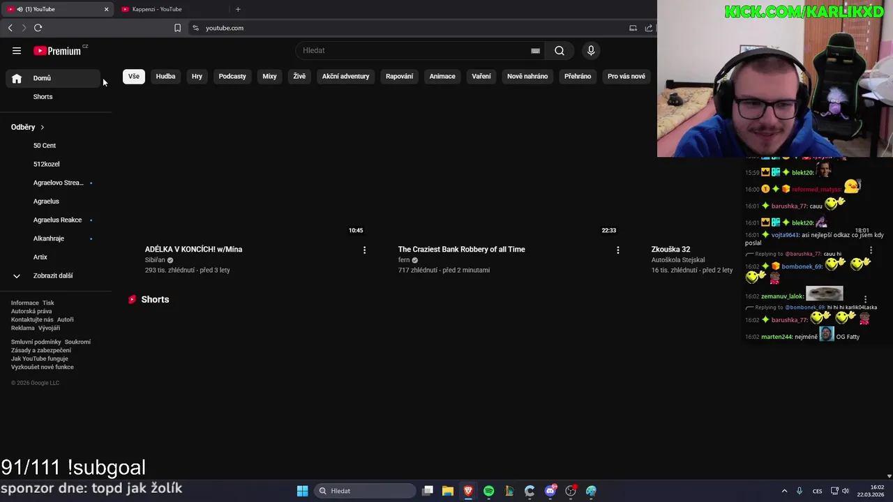Reload the page with refresh icon

click(x=38, y=28)
